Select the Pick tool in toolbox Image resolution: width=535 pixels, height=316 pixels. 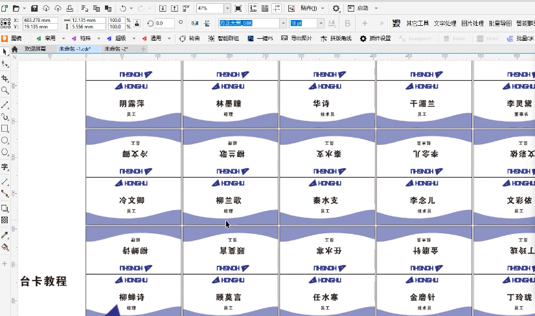point(5,52)
